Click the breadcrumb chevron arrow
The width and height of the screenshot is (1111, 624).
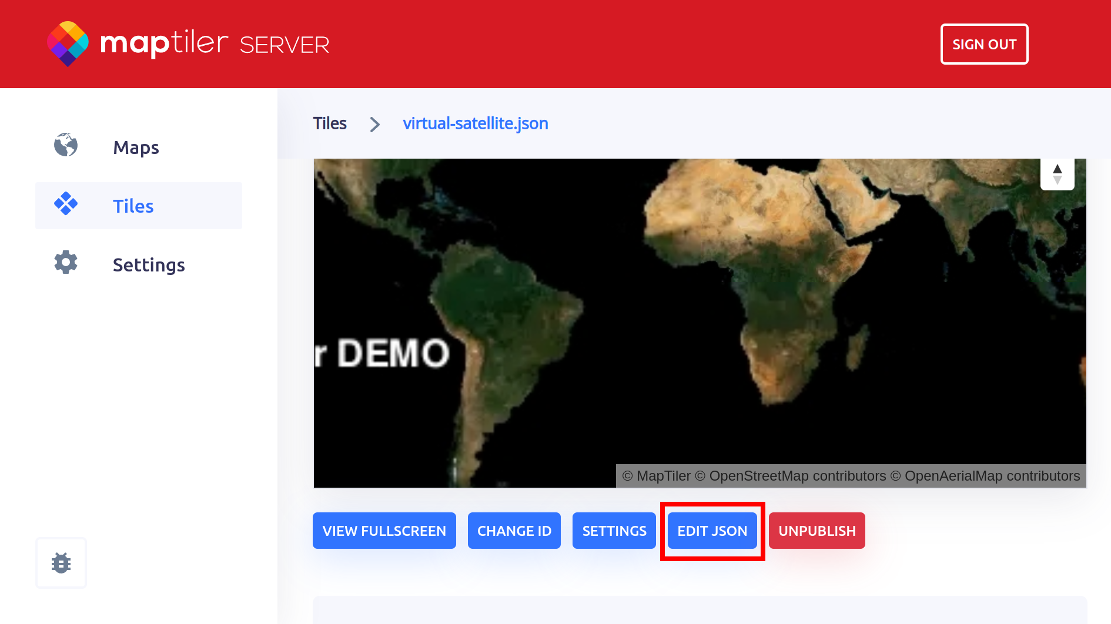pos(374,124)
